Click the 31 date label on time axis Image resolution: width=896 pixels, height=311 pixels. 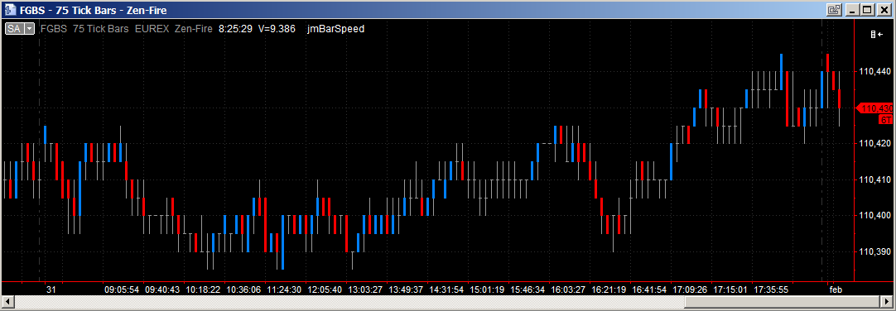tap(51, 289)
